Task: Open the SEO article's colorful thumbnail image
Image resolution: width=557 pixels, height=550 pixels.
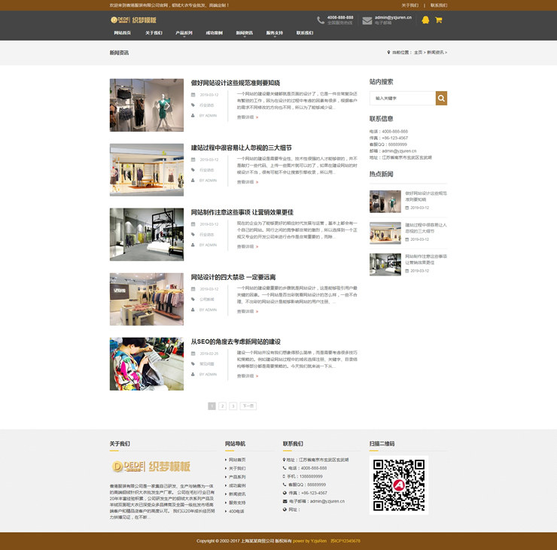Action: [146, 363]
